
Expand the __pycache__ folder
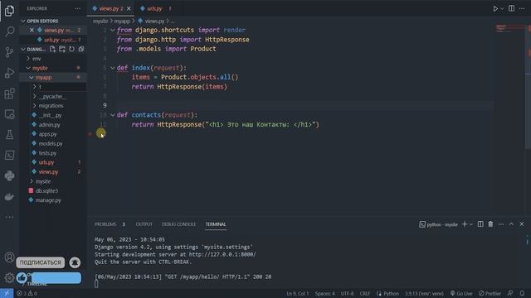click(34, 96)
